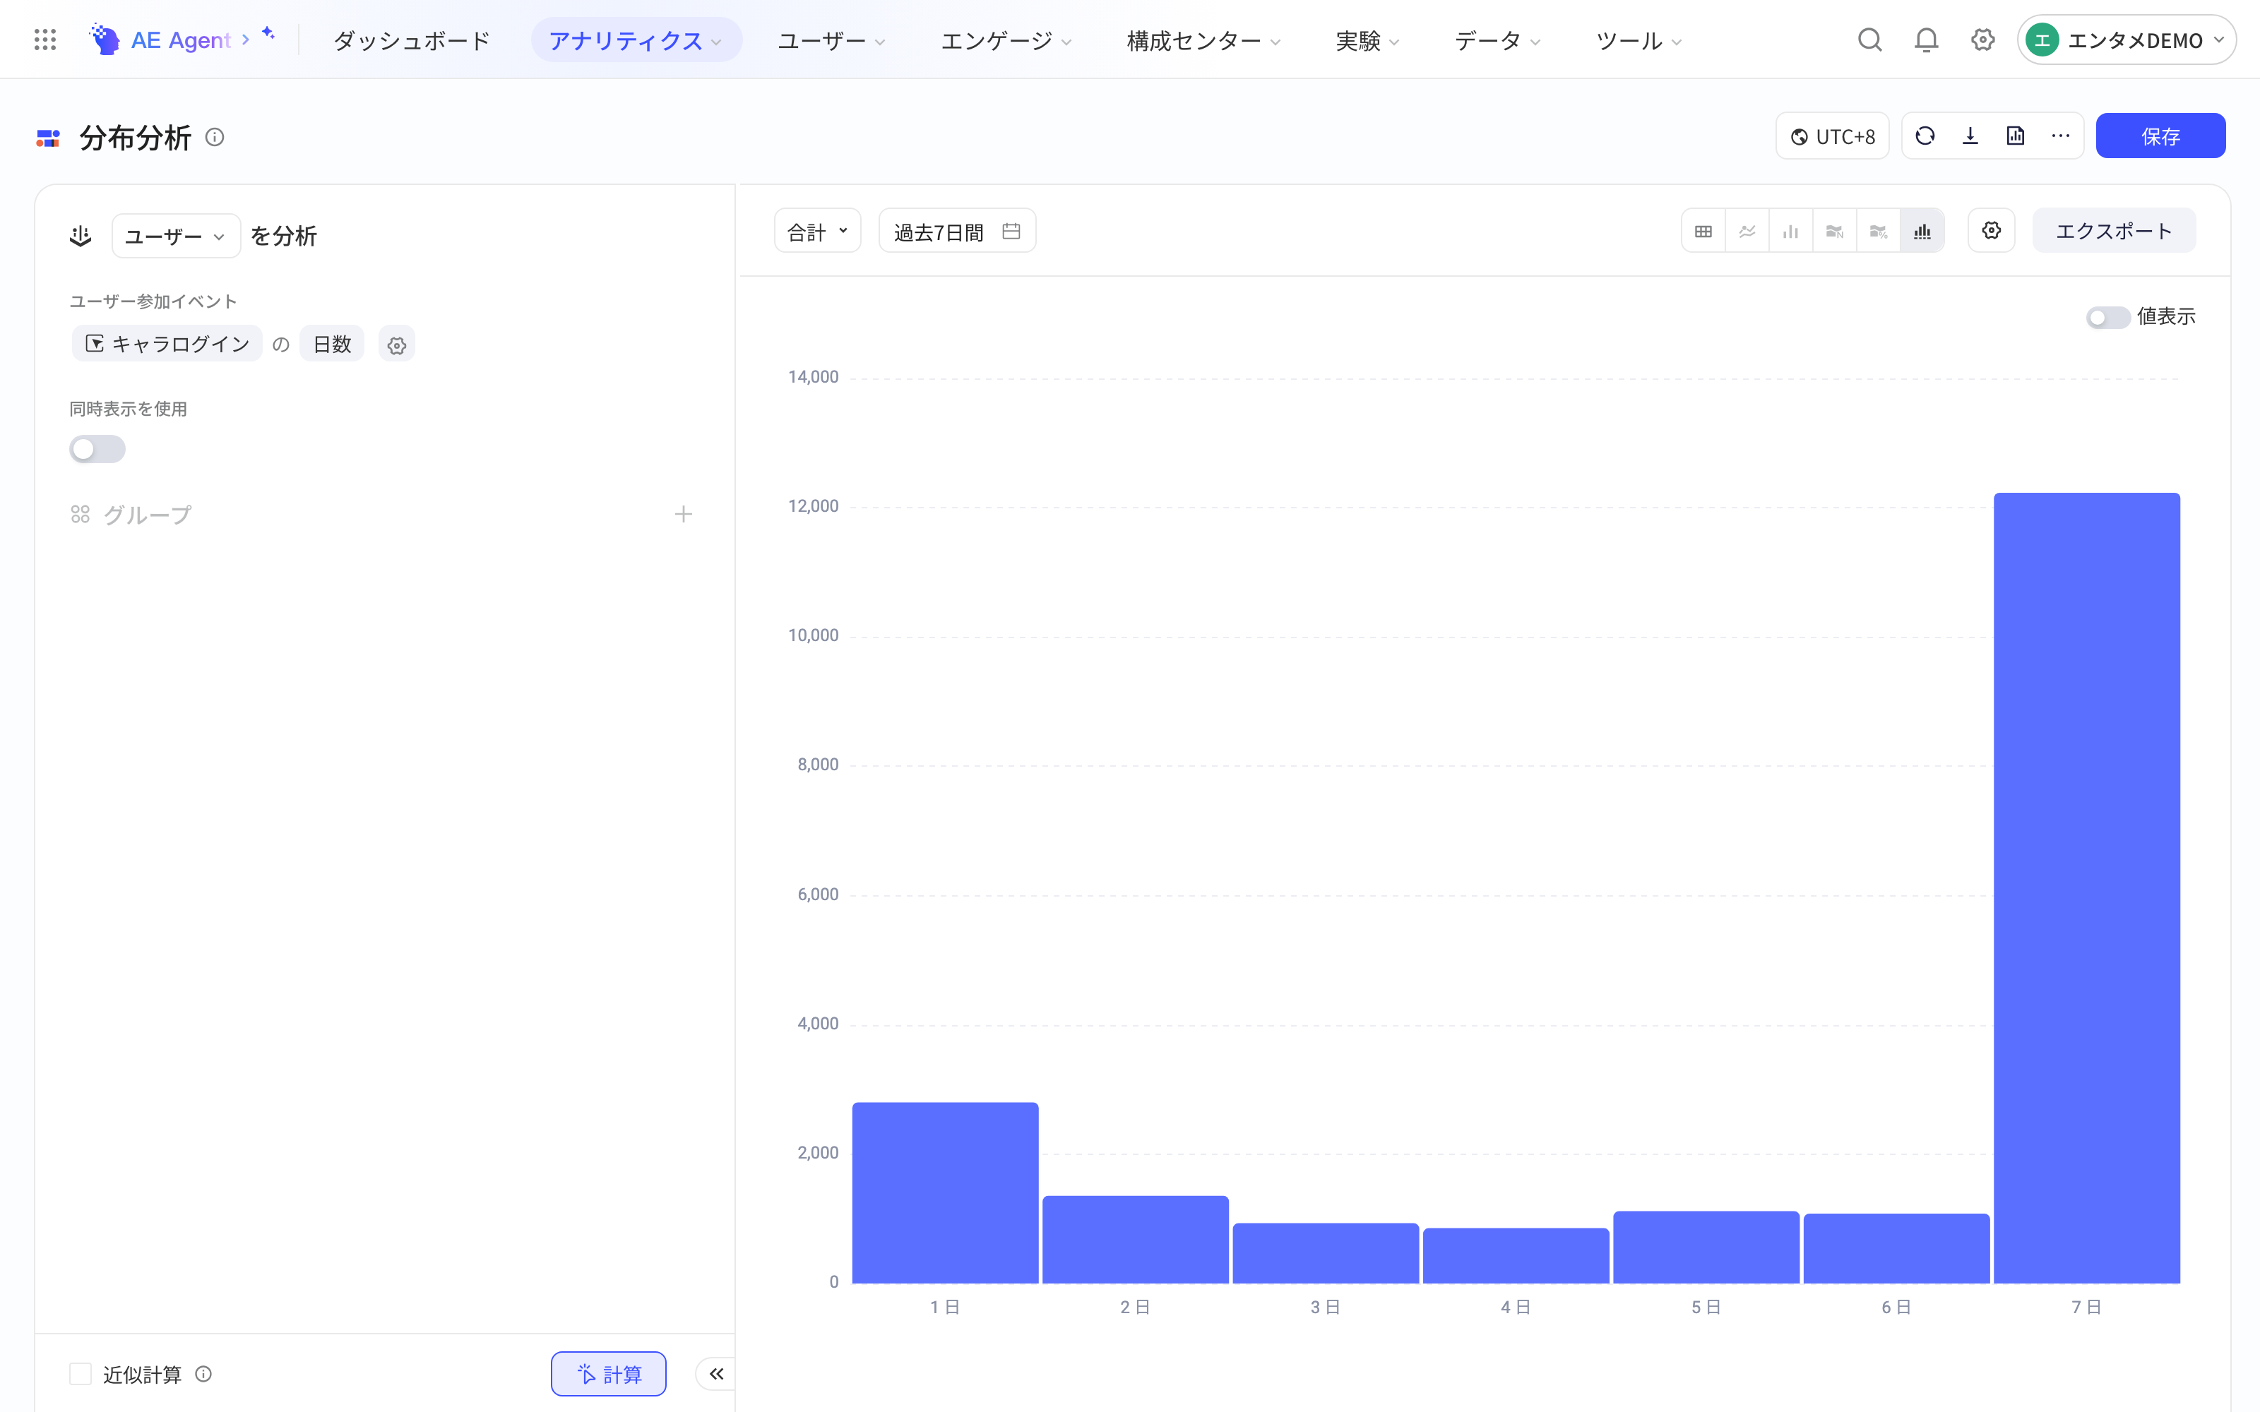Screen dimensions: 2260x1412
Task: Open the 実験 menu
Action: pos(1367,40)
